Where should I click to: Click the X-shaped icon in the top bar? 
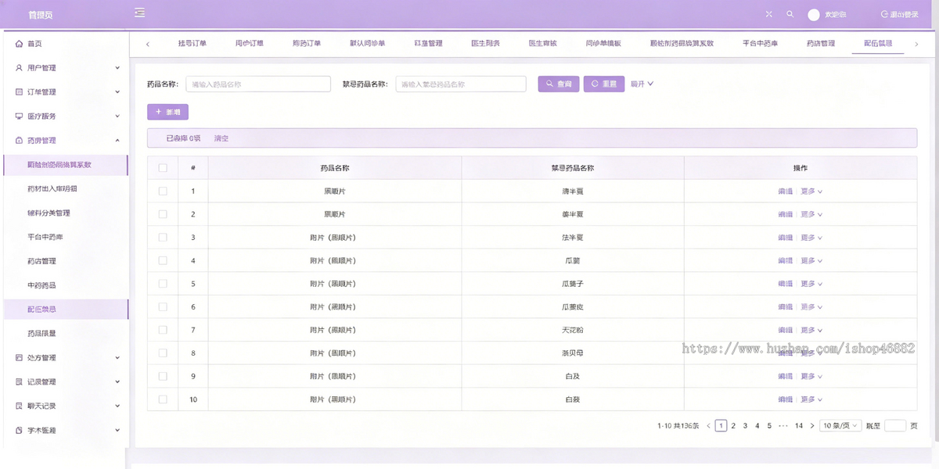click(x=769, y=14)
